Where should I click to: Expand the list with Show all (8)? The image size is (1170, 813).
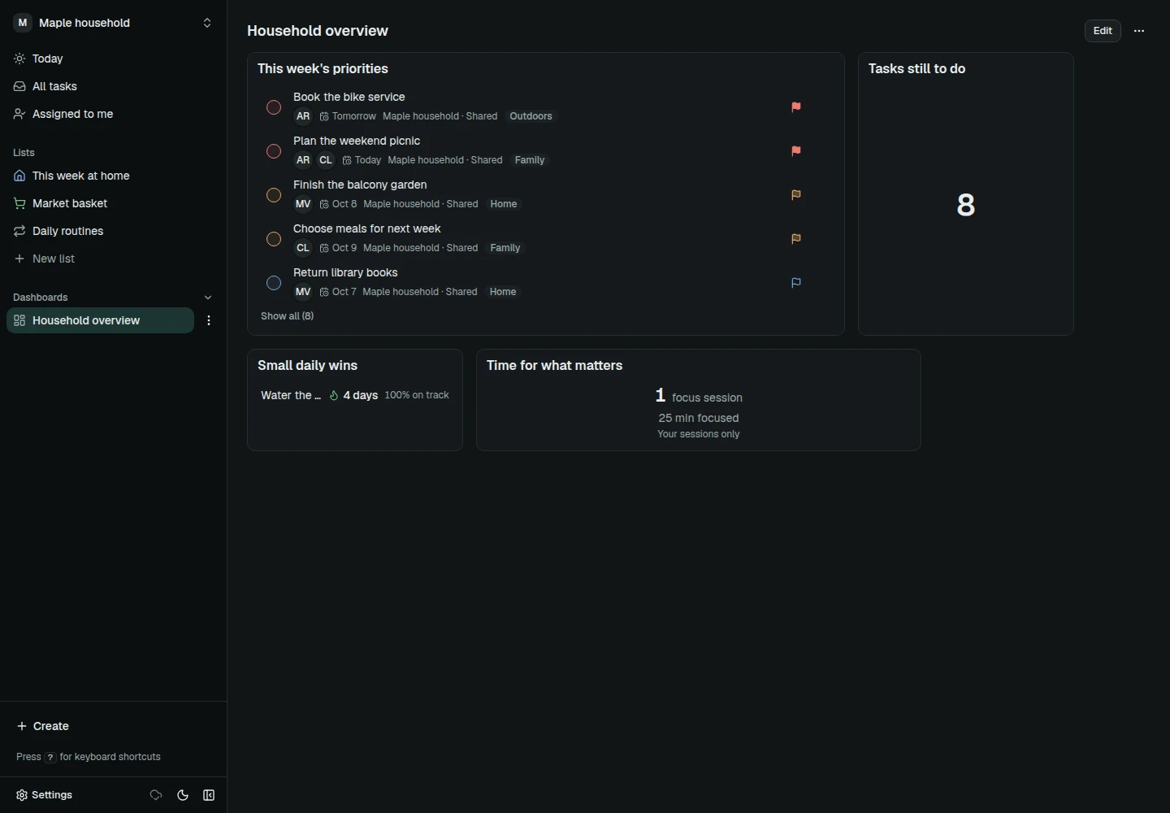click(x=287, y=316)
